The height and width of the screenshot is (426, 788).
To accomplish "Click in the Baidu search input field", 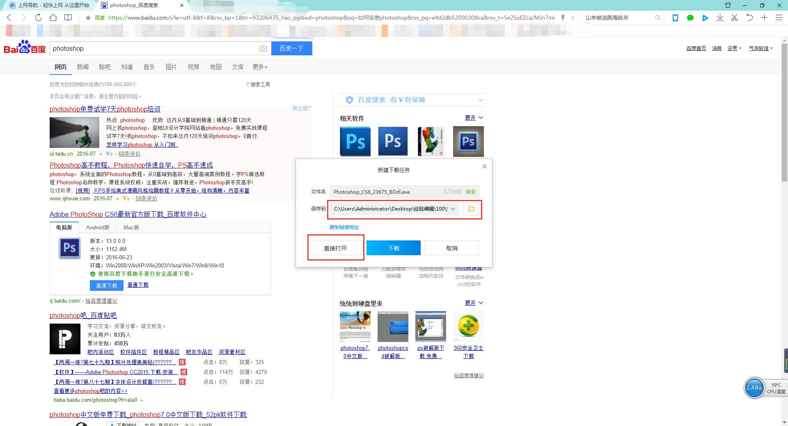I will pyautogui.click(x=154, y=48).
